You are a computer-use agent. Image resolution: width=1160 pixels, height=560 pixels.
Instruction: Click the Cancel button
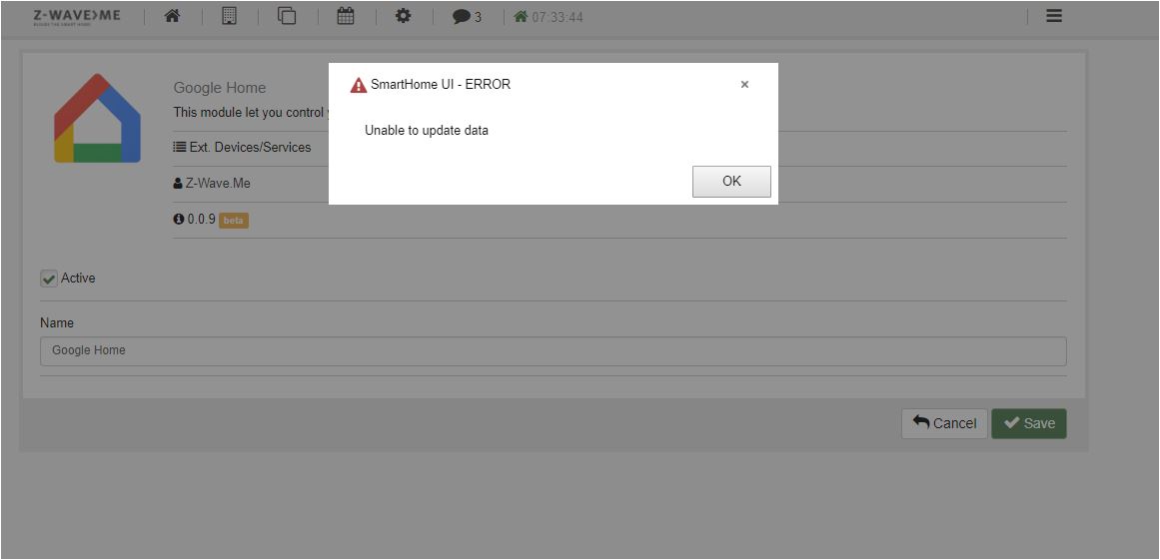point(944,423)
